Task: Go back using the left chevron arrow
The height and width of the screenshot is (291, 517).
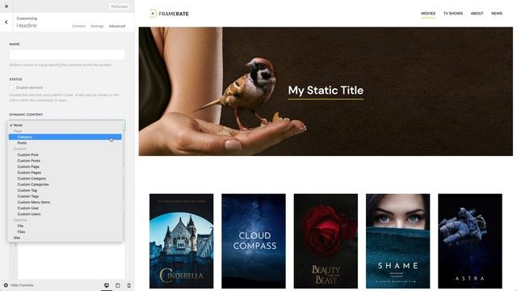Action: click(6, 22)
